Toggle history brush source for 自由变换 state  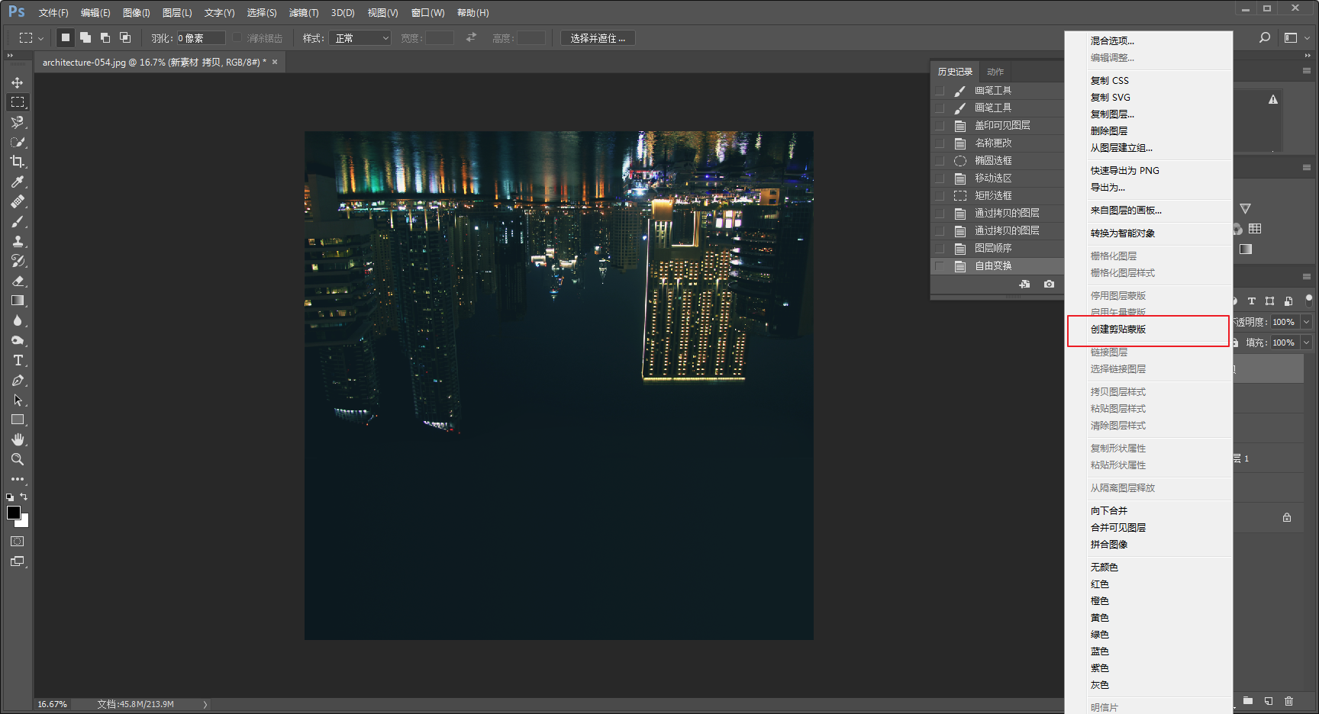tap(940, 266)
